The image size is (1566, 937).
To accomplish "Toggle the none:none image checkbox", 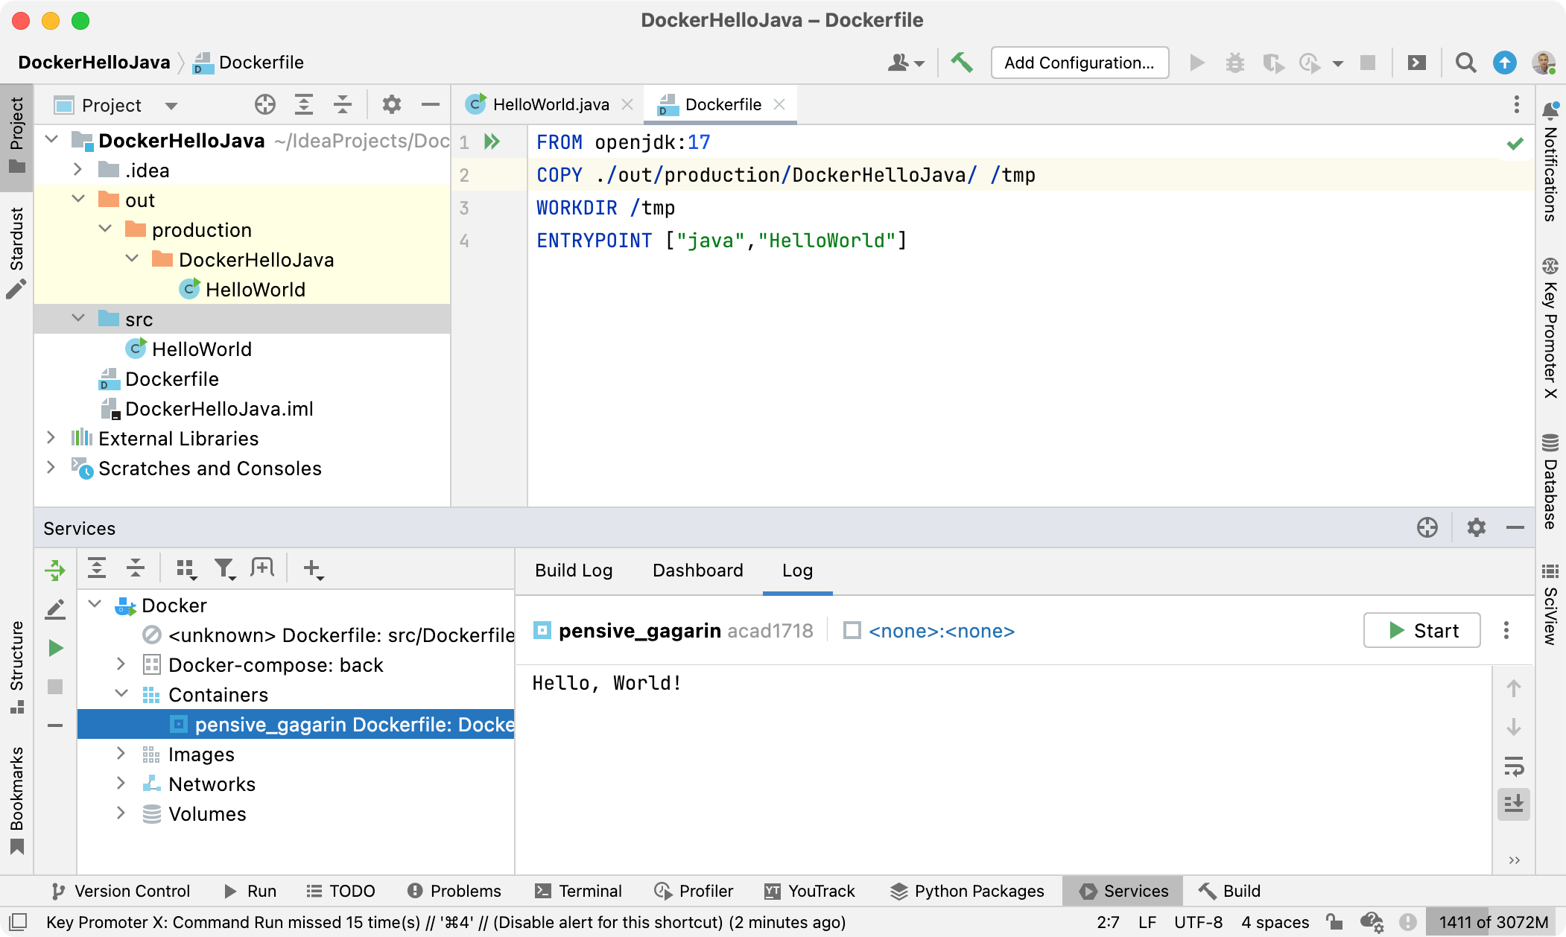I will point(852,631).
